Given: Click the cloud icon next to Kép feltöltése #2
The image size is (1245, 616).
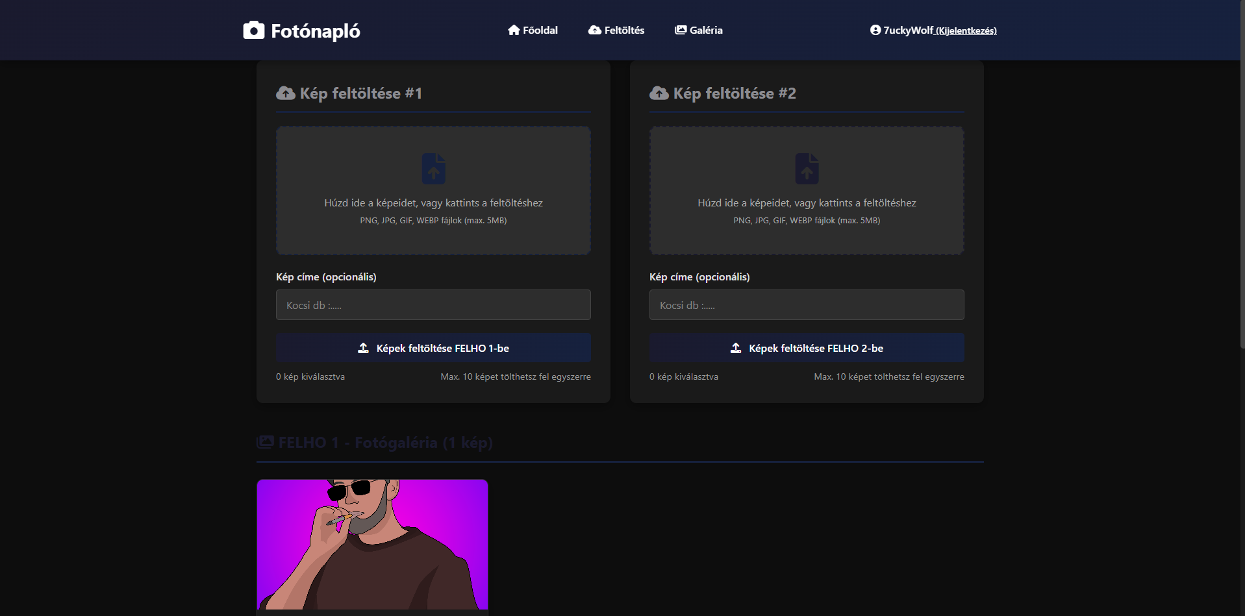Looking at the screenshot, I should (x=659, y=93).
